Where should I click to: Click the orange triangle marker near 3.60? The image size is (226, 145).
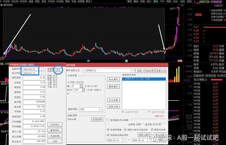tap(179, 25)
